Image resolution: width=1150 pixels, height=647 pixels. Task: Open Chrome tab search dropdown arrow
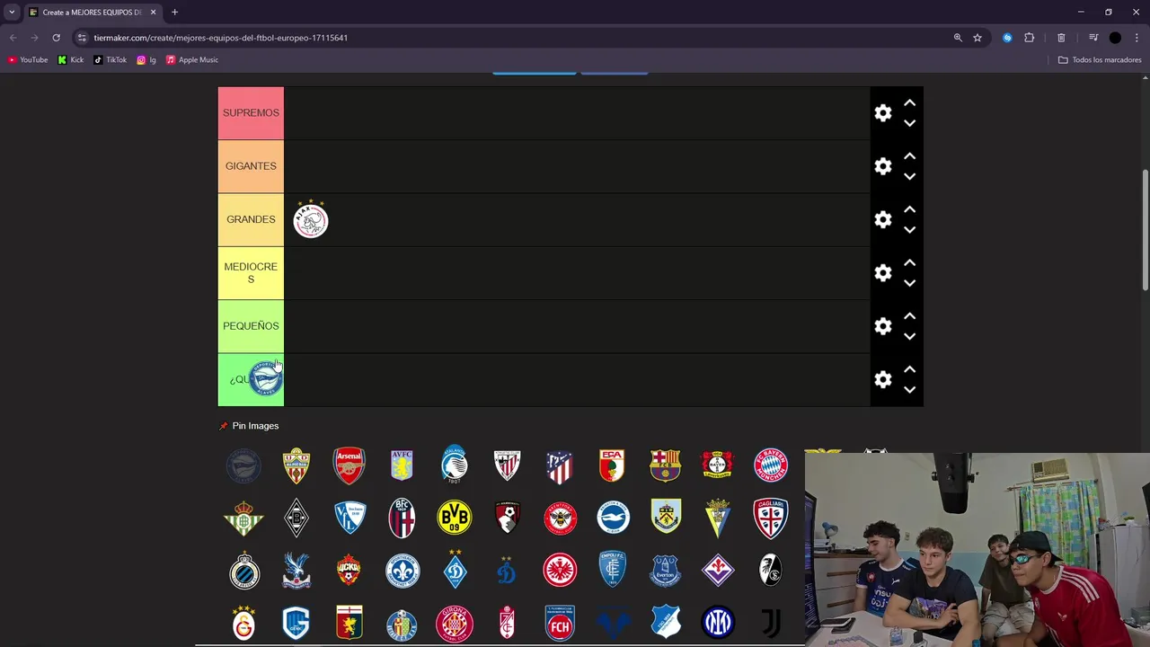click(x=12, y=12)
